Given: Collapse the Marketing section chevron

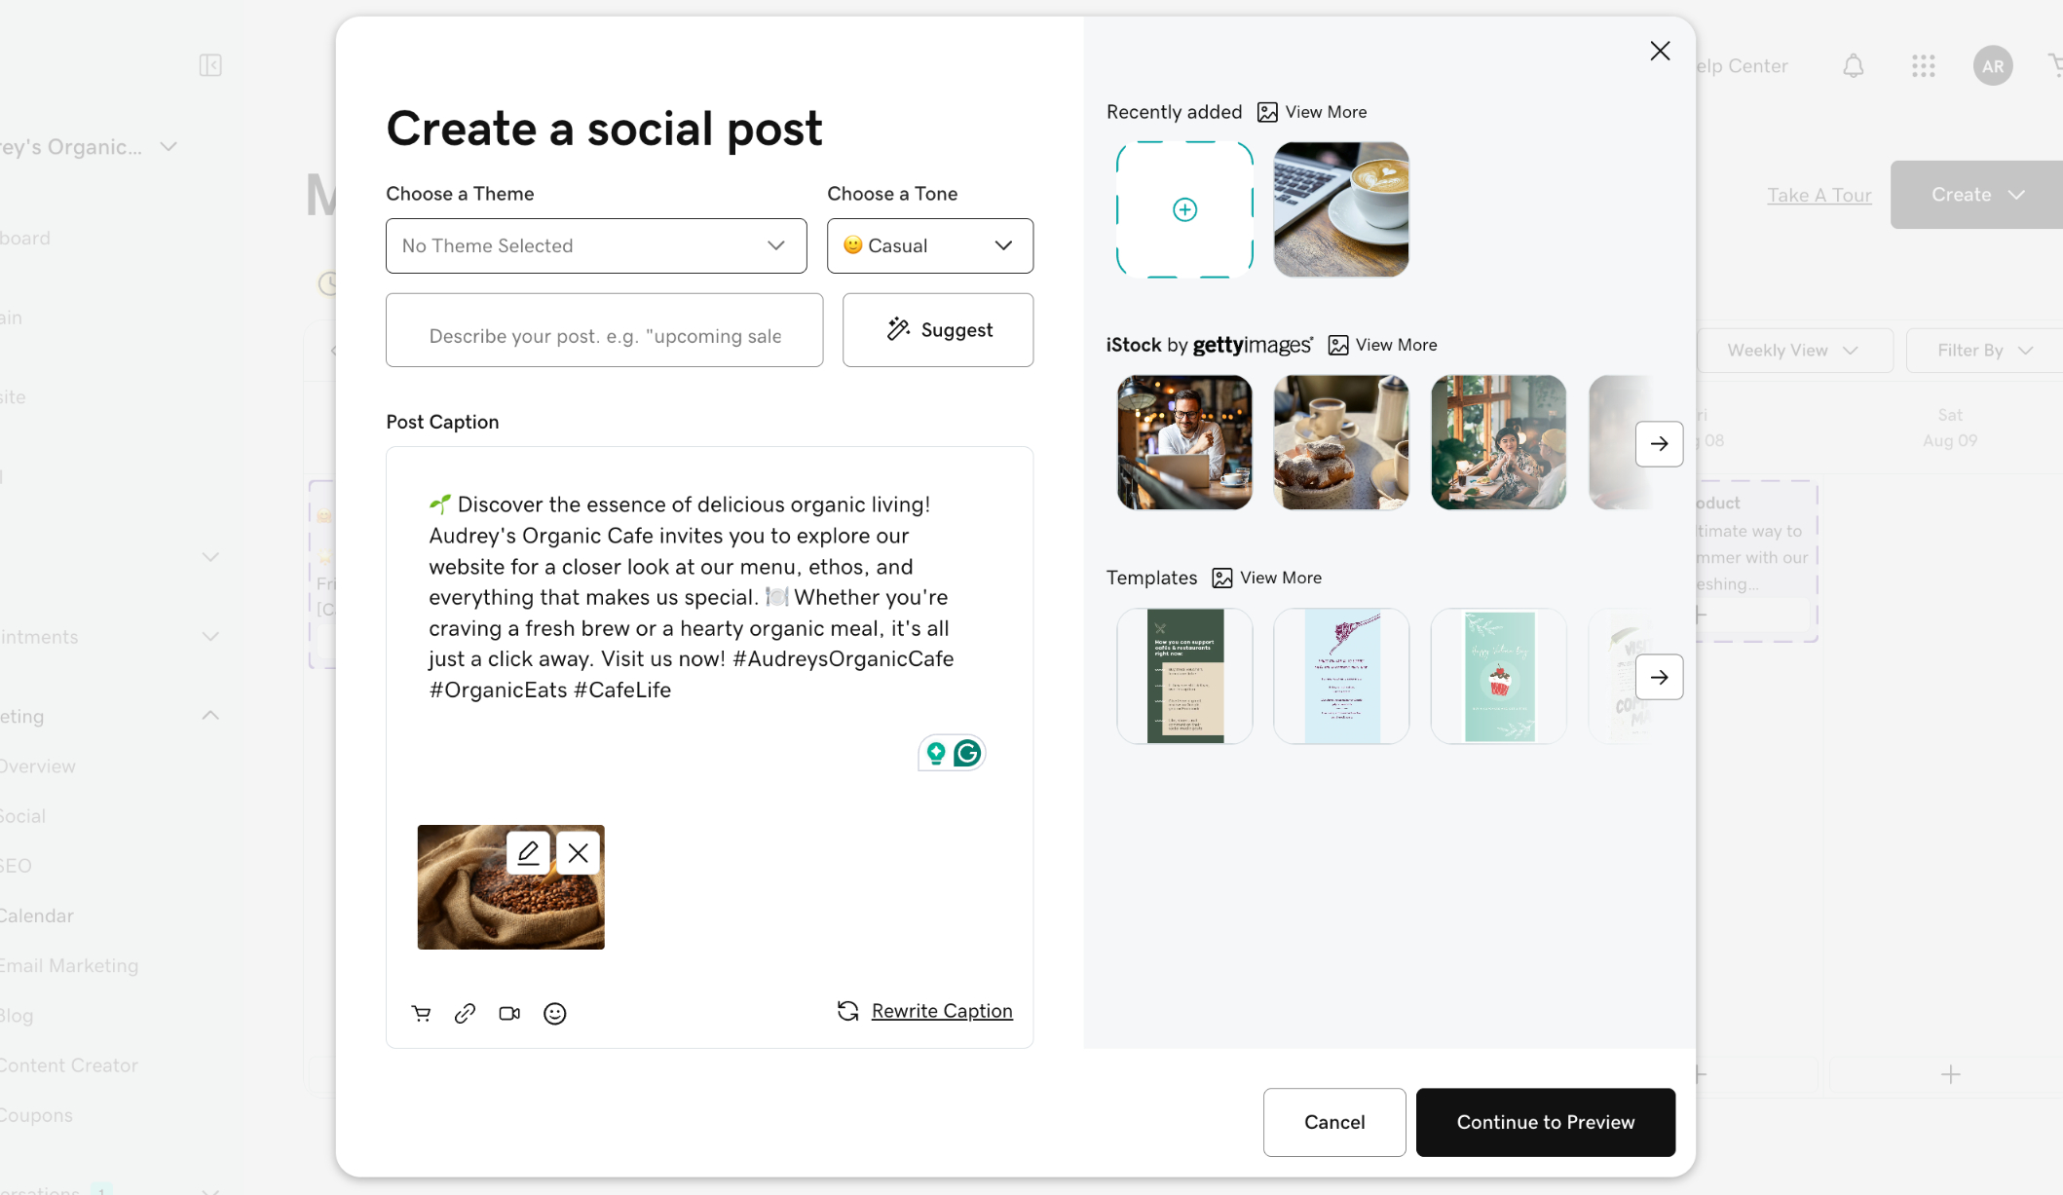Looking at the screenshot, I should pyautogui.click(x=210, y=715).
